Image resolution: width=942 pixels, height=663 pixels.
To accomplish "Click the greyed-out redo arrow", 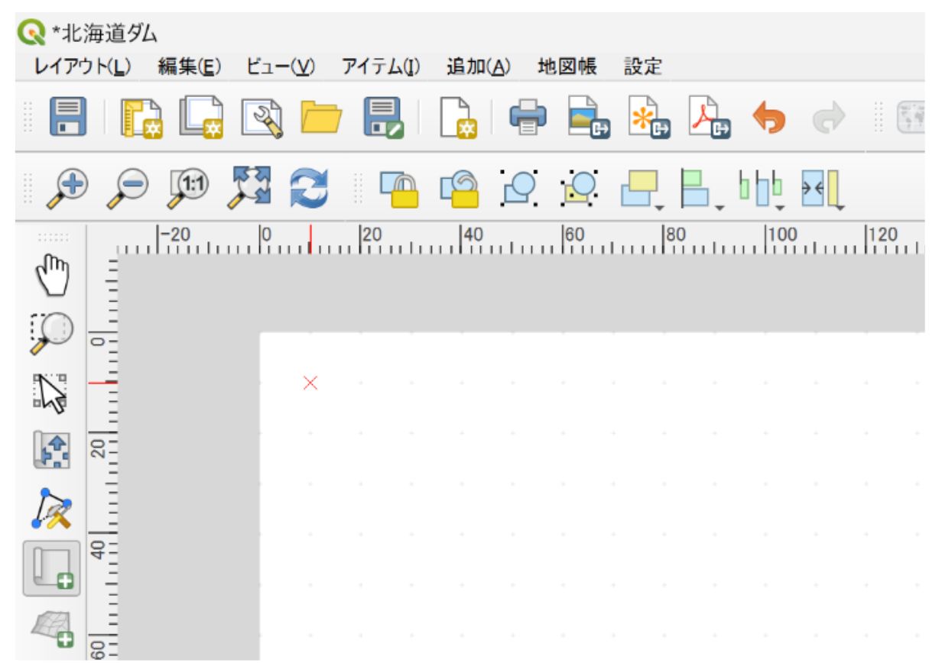I will [x=830, y=118].
